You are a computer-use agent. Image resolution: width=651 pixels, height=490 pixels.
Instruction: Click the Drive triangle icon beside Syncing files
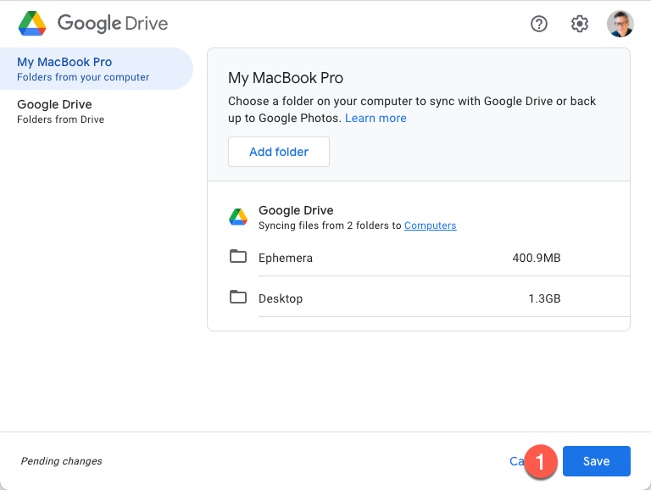(x=238, y=217)
